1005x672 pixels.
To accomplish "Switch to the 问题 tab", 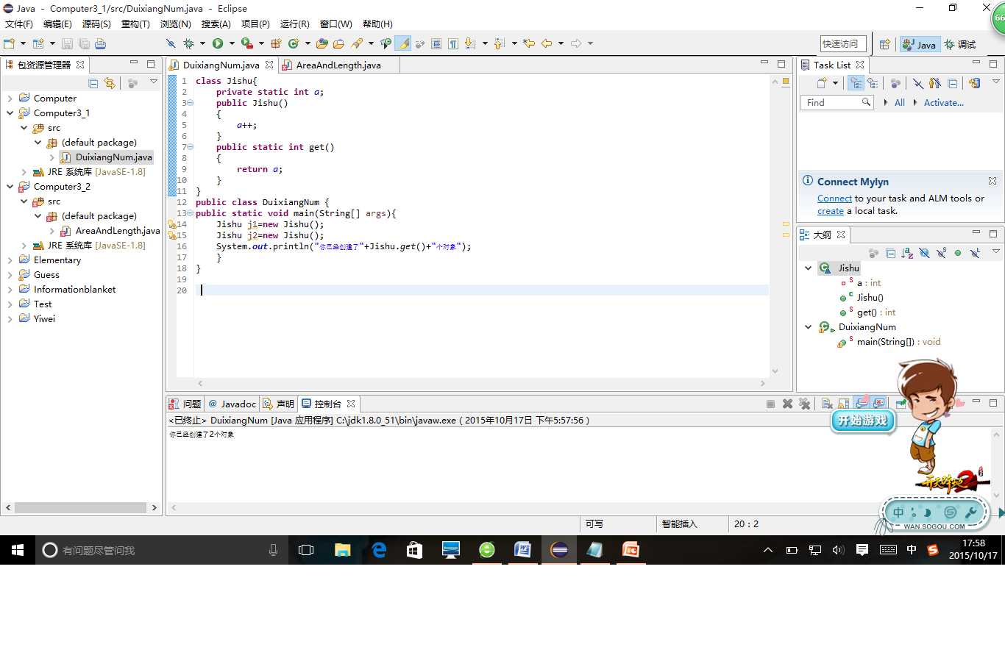I will click(185, 404).
